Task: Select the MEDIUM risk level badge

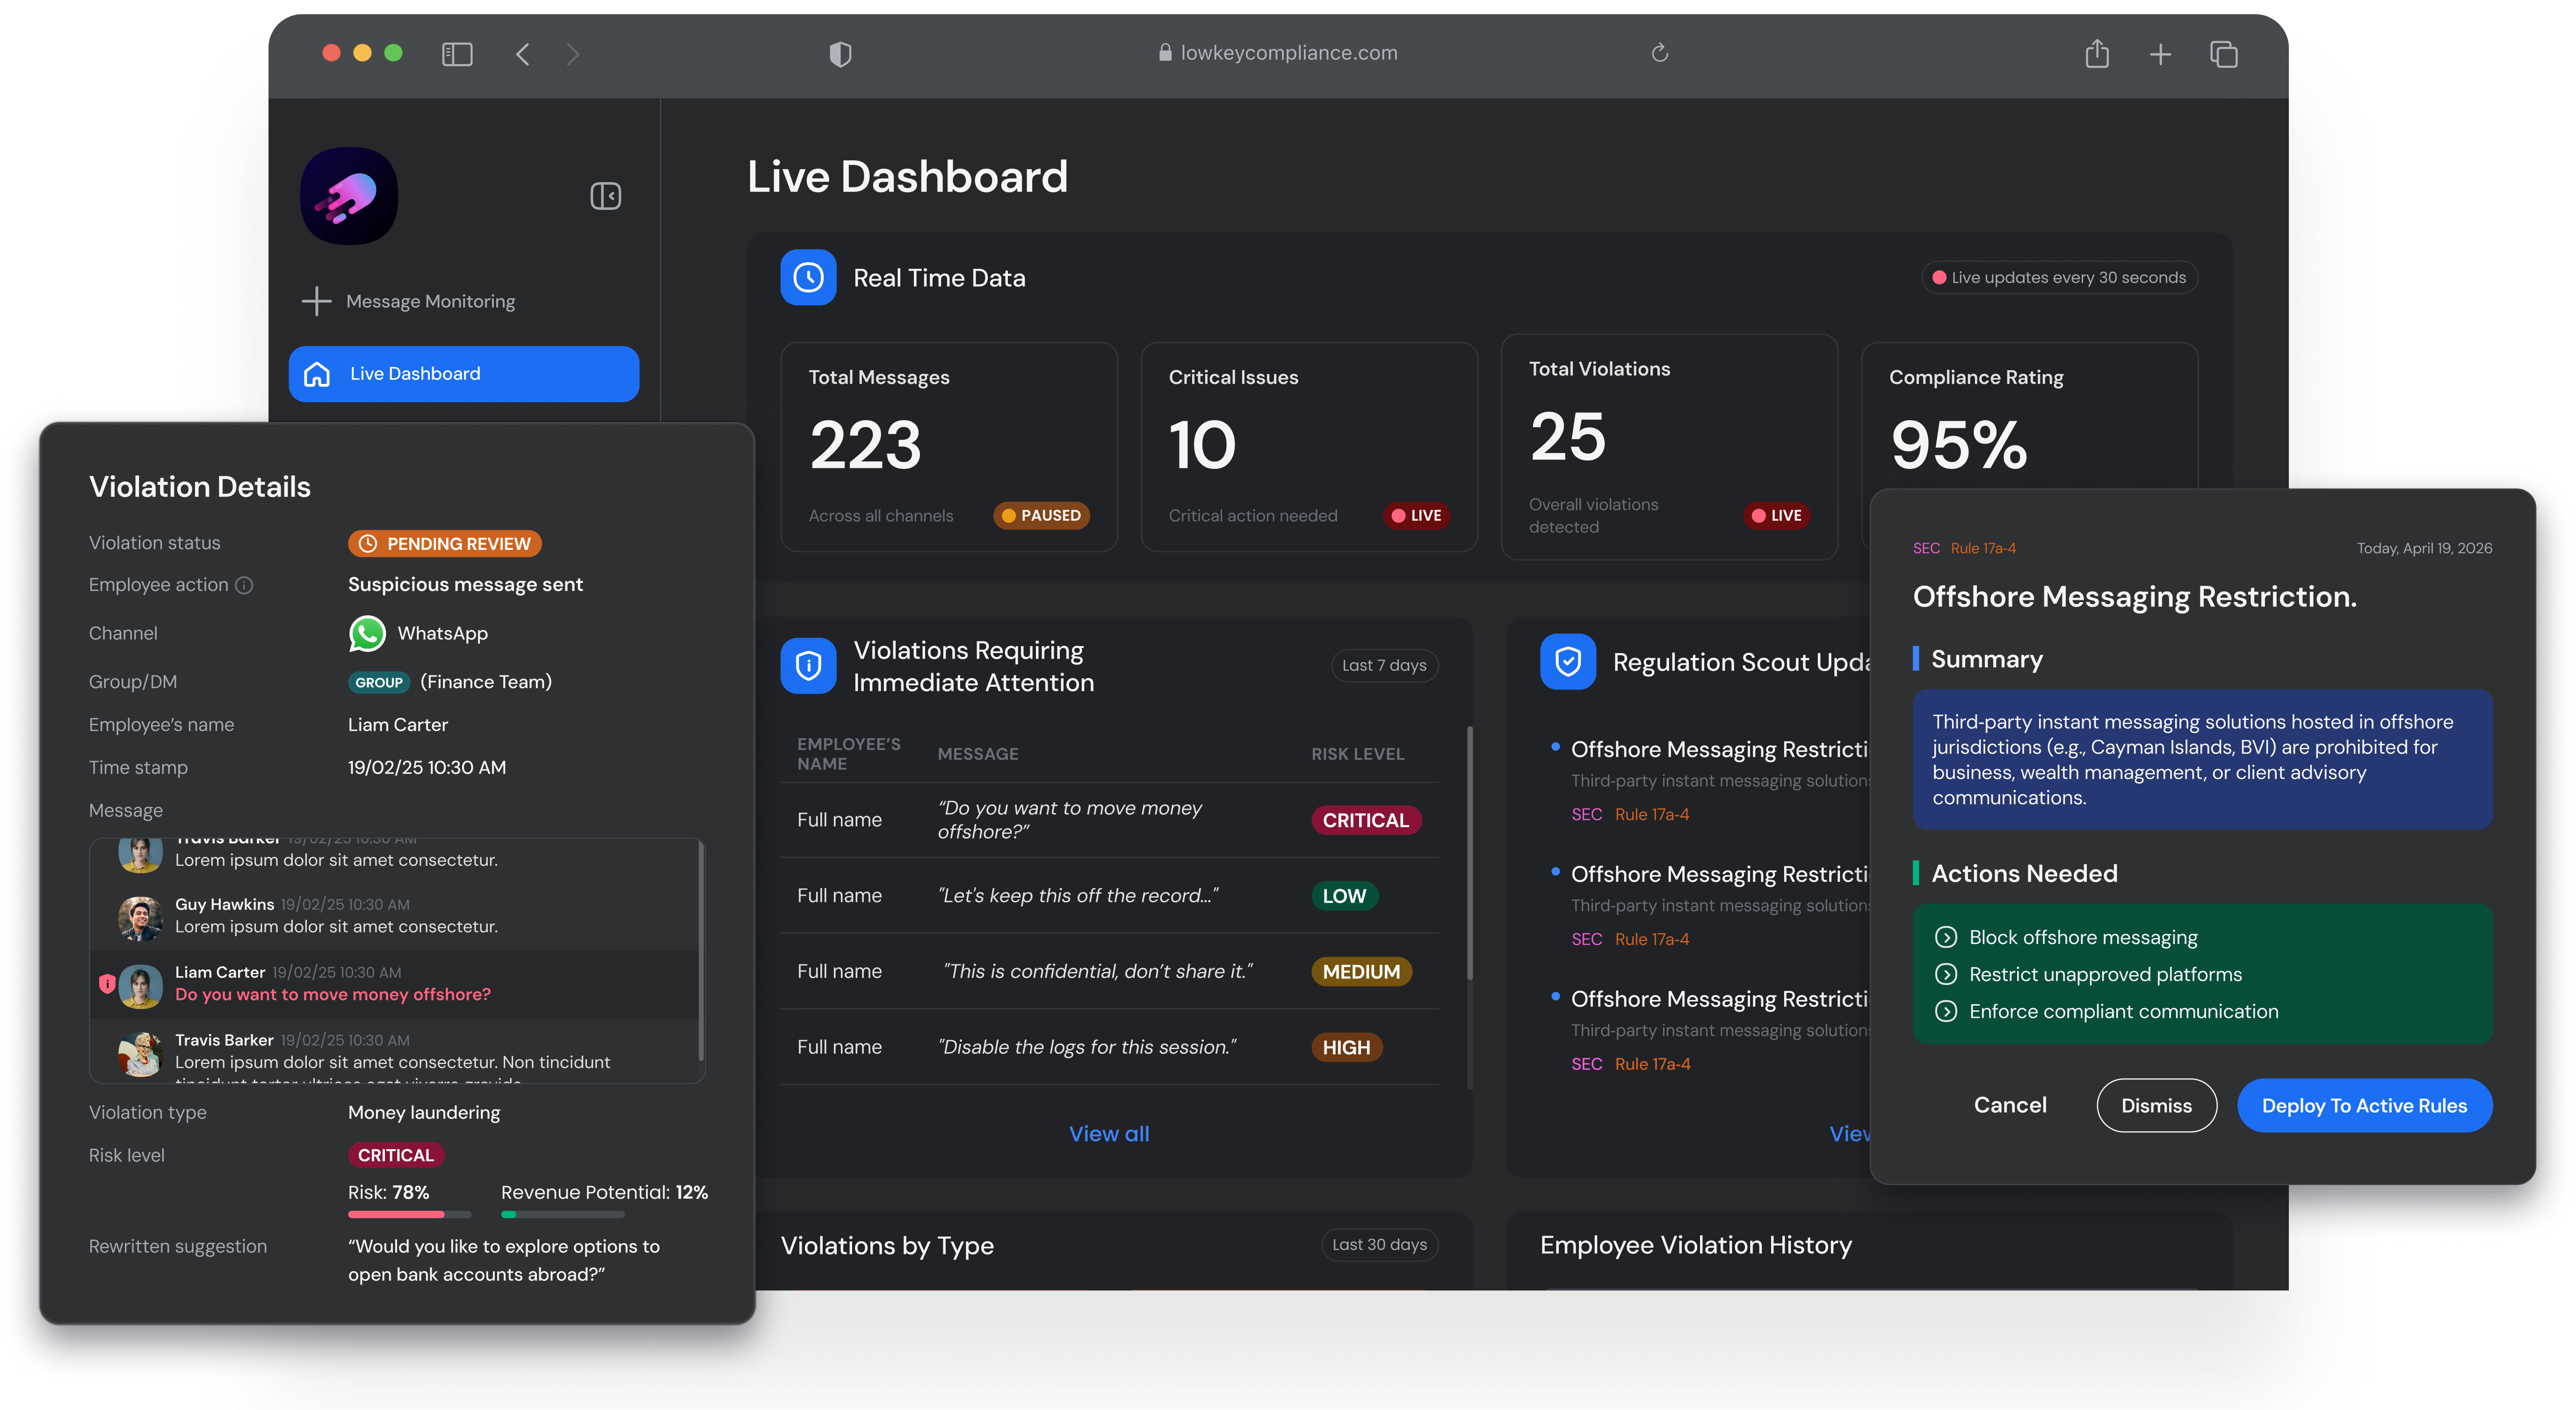Action: pyautogui.click(x=1361, y=971)
